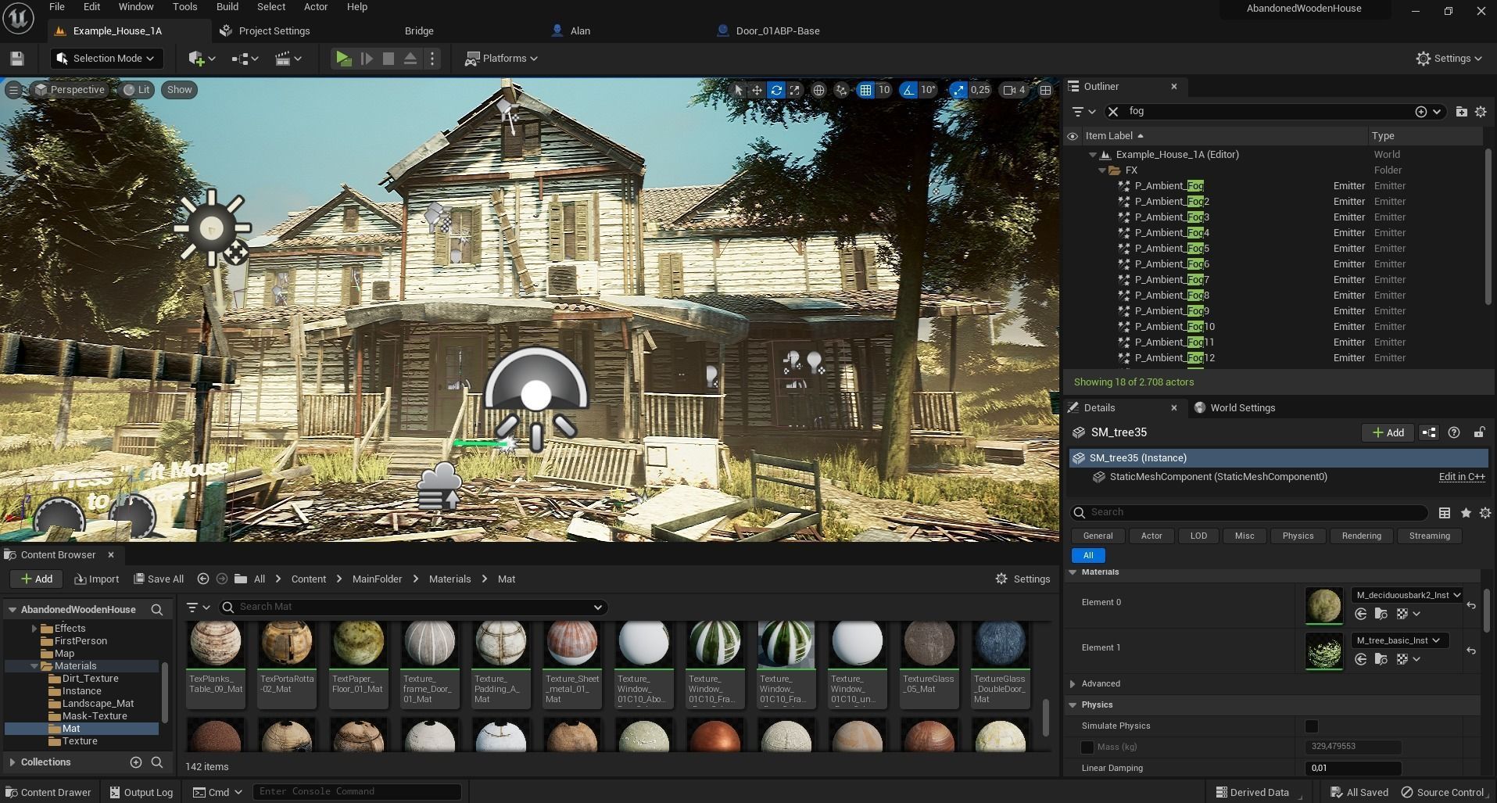The width and height of the screenshot is (1497, 803).
Task: Open the Actor menu
Action: pyautogui.click(x=316, y=7)
